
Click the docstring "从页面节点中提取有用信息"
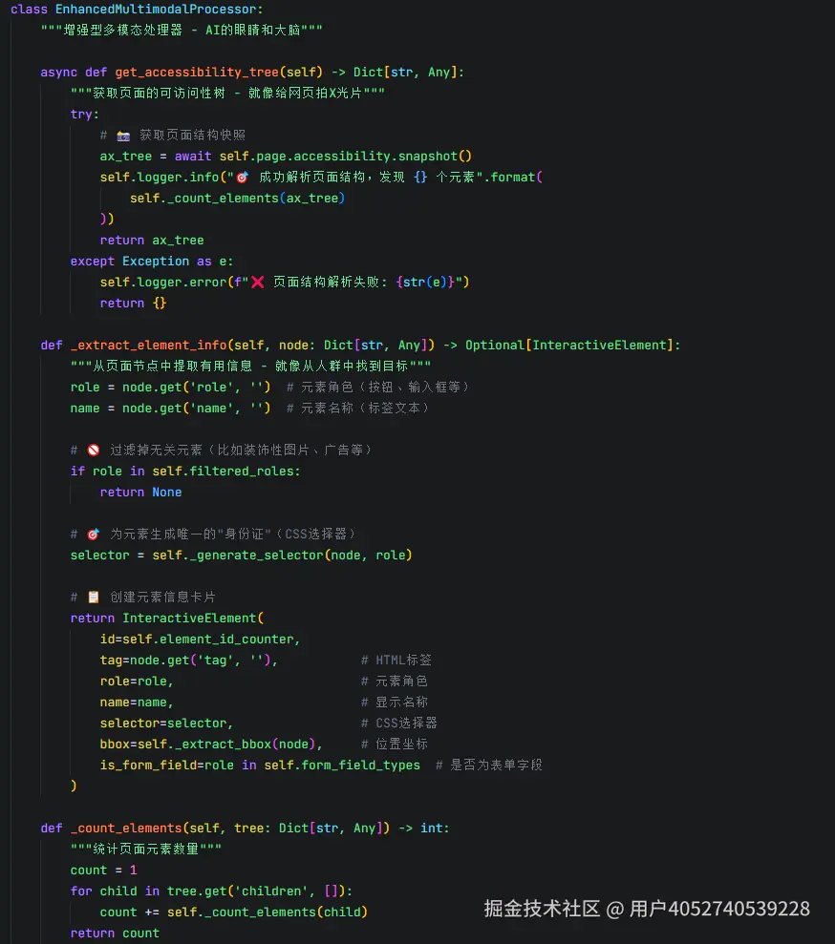(x=172, y=366)
